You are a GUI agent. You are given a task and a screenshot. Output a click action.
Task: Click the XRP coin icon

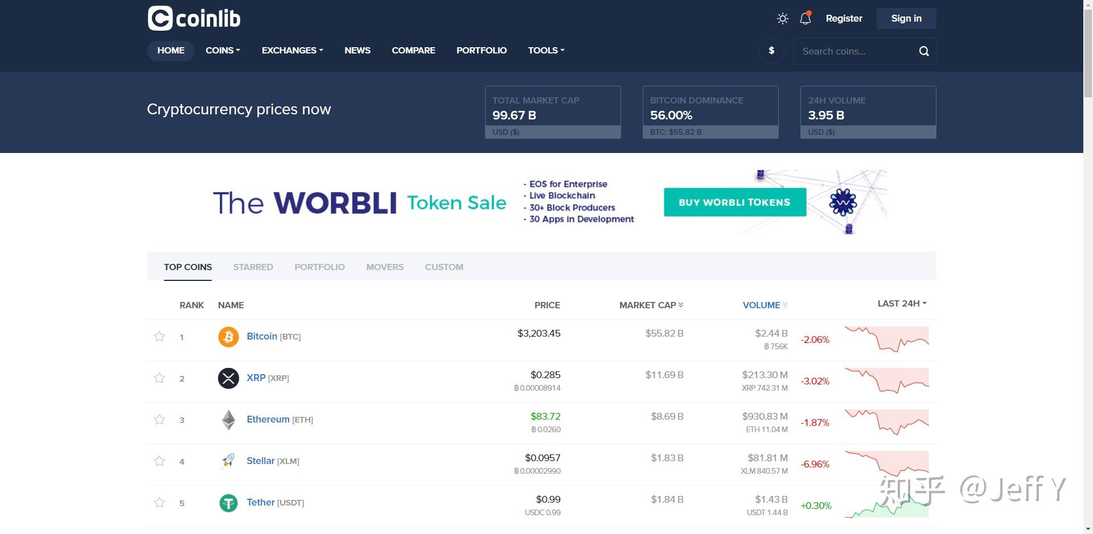tap(228, 378)
